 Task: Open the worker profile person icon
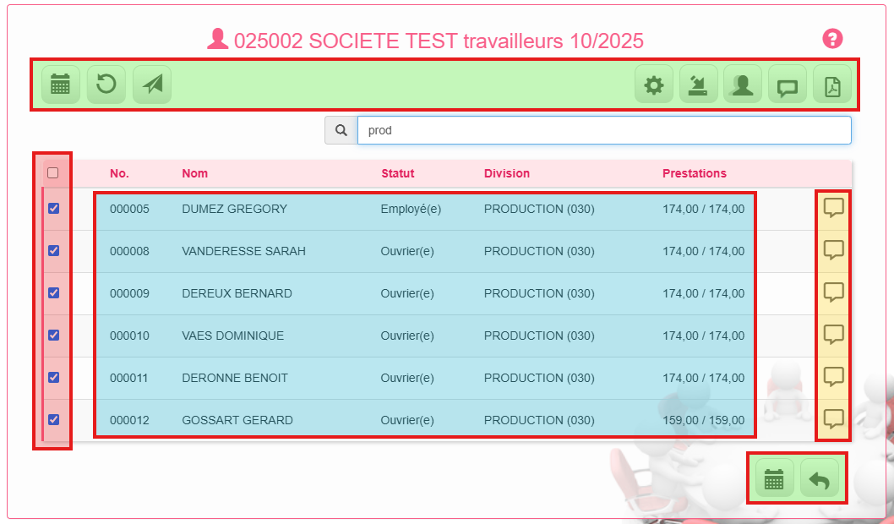pos(742,84)
